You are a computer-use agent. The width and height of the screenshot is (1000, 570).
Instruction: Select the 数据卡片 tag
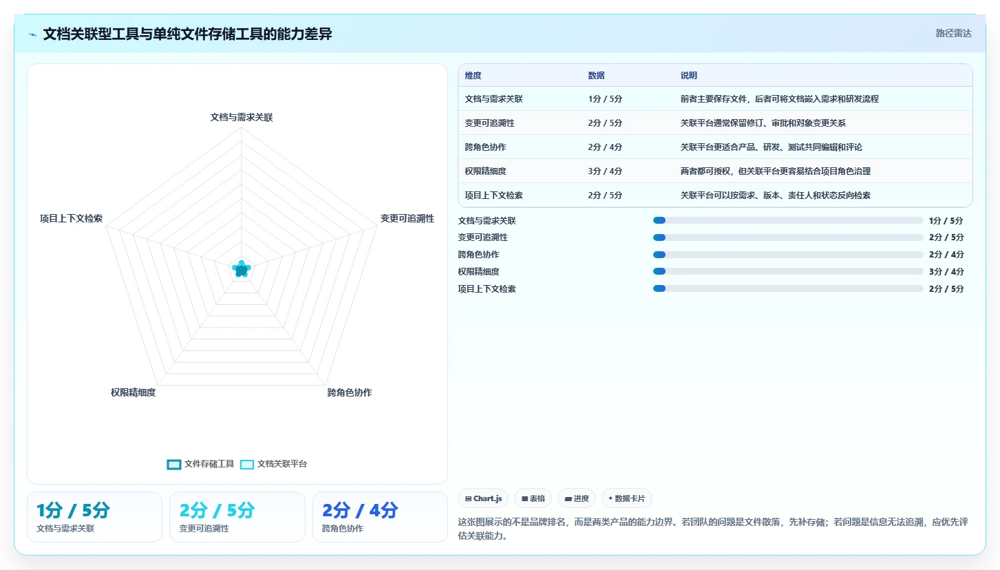click(627, 498)
